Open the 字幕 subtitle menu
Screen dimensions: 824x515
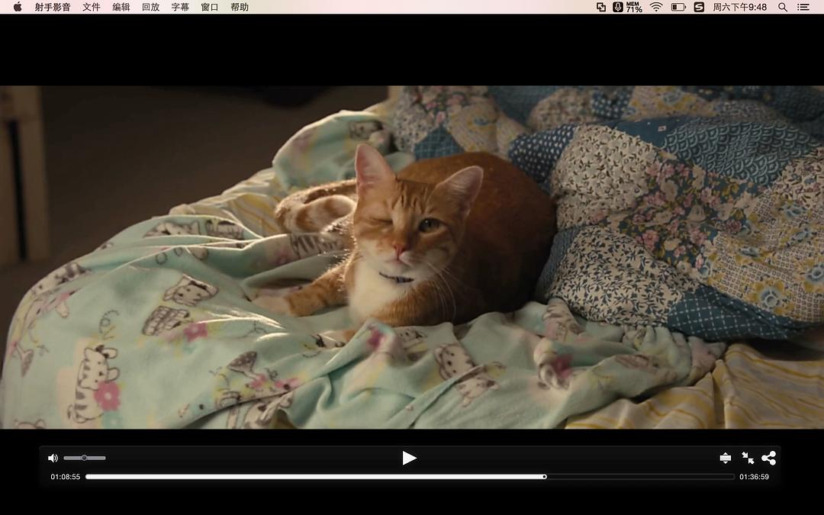click(x=180, y=7)
